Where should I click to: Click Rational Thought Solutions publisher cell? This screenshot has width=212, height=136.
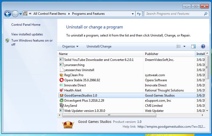pos(164,90)
